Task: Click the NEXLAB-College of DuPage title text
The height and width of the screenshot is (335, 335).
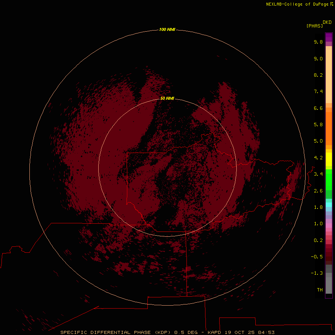Action: (299, 4)
